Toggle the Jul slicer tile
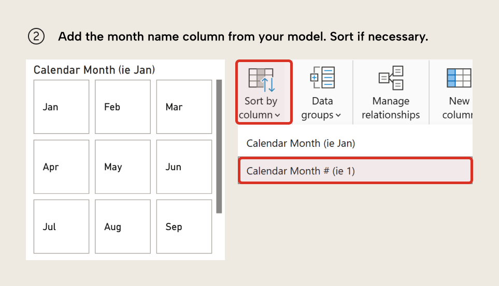Image resolution: width=499 pixels, height=286 pixels. click(x=61, y=227)
